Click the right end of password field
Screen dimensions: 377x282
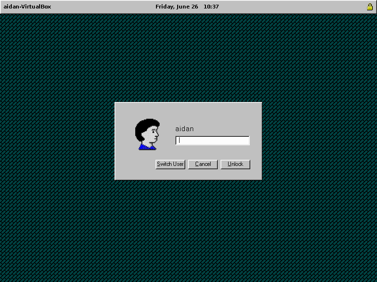pyautogui.click(x=245, y=140)
